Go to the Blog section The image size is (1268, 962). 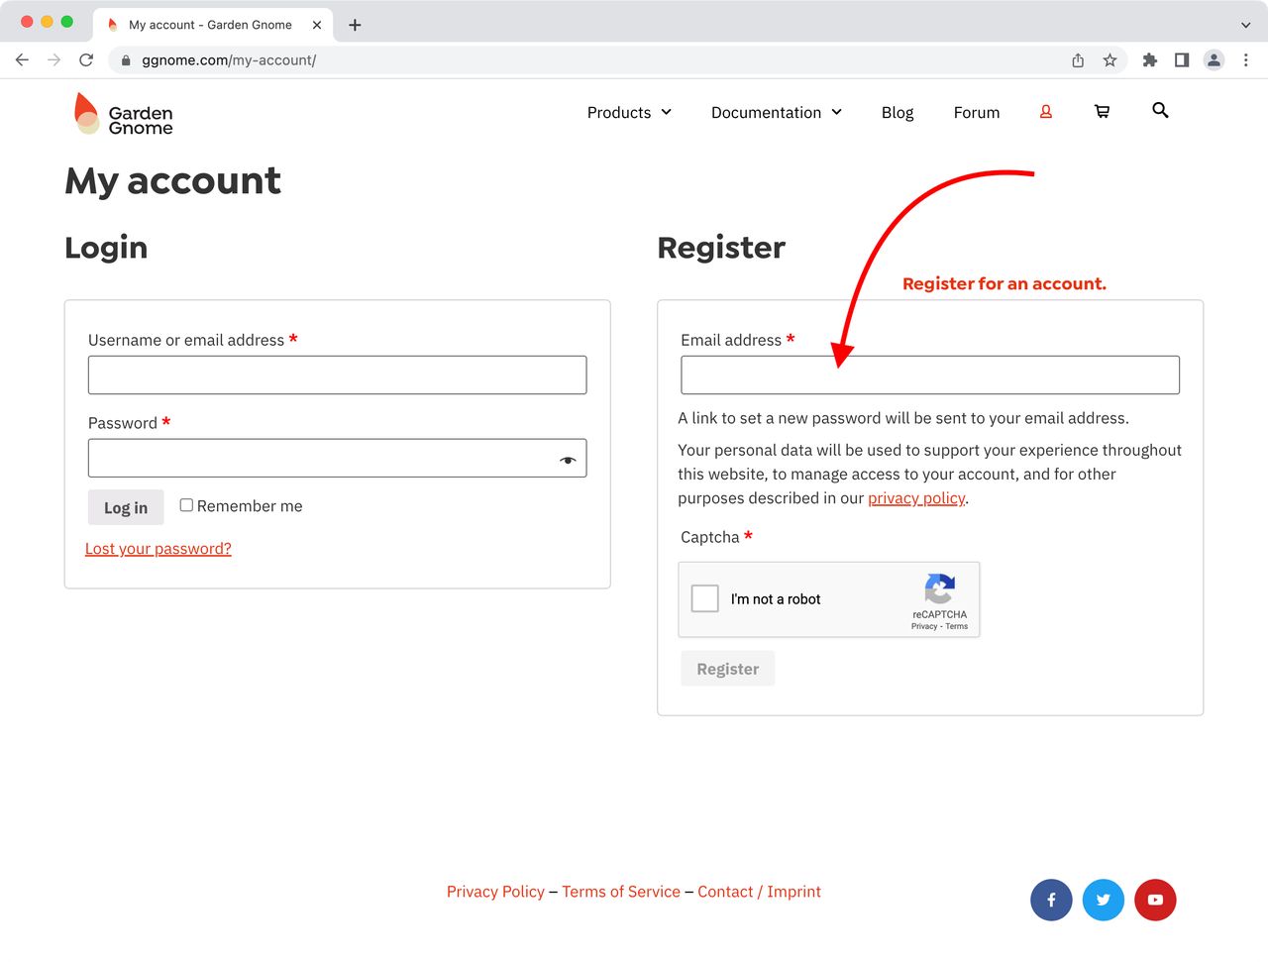tap(897, 112)
